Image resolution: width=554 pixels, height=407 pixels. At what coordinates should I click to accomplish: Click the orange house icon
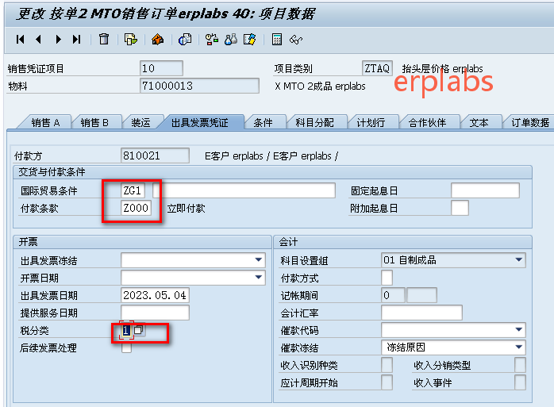pos(158,39)
